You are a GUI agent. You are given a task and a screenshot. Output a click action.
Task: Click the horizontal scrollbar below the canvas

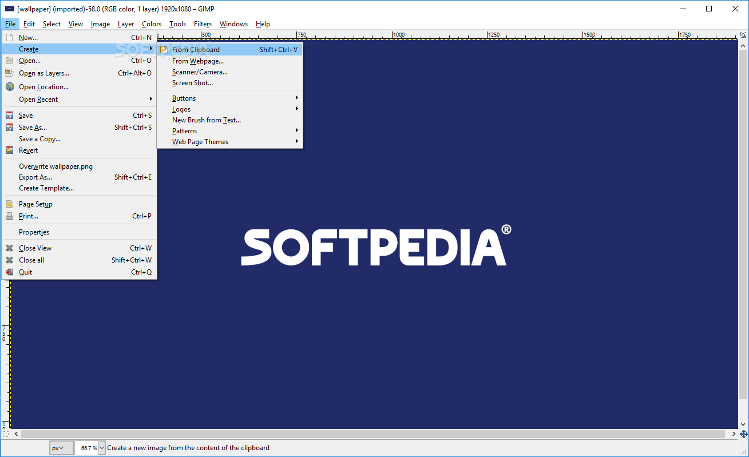click(372, 434)
